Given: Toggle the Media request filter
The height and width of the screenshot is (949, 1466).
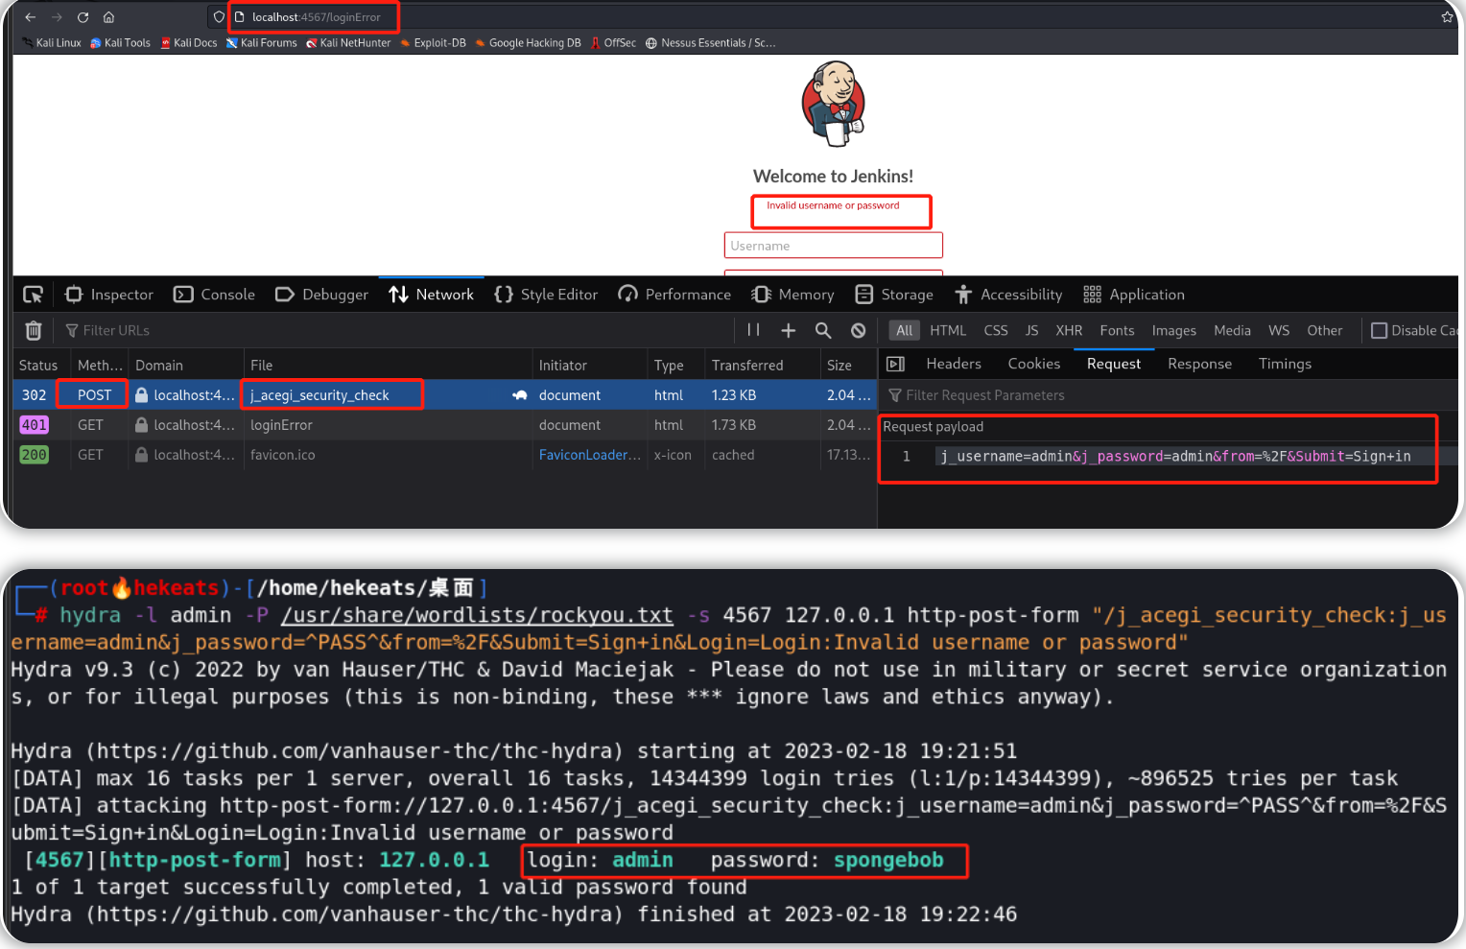Looking at the screenshot, I should [1232, 330].
